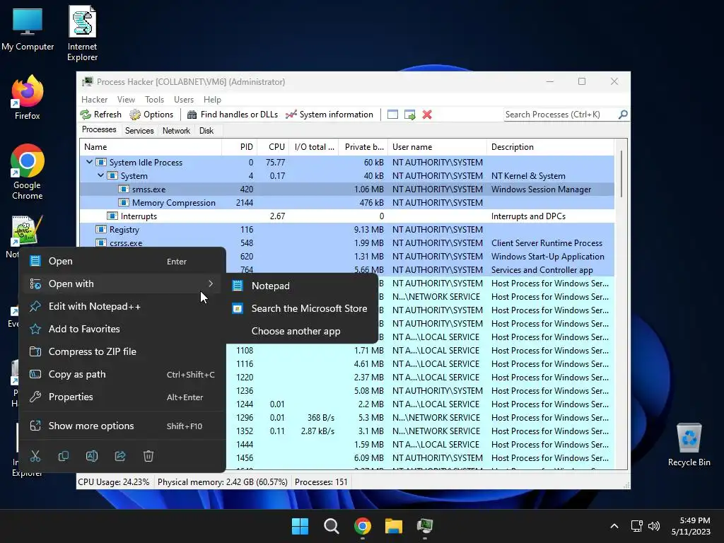The width and height of the screenshot is (724, 543).
Task: Select the Recycle Bin desktop icon
Action: (689, 445)
